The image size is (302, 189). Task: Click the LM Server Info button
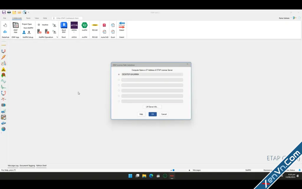[152, 107]
